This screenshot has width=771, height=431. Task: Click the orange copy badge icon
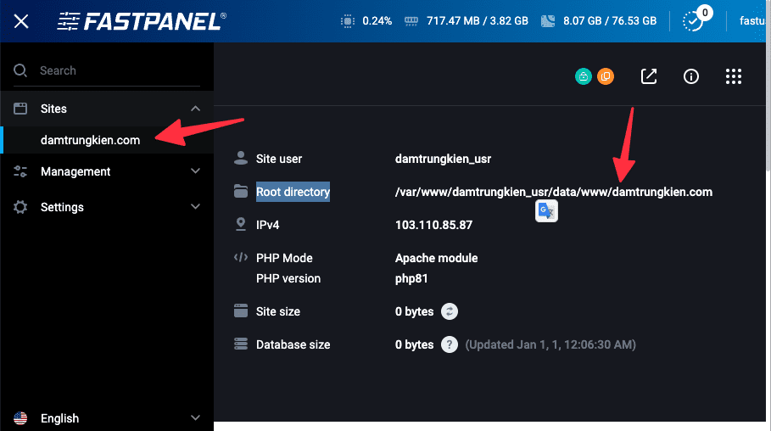pyautogui.click(x=605, y=76)
